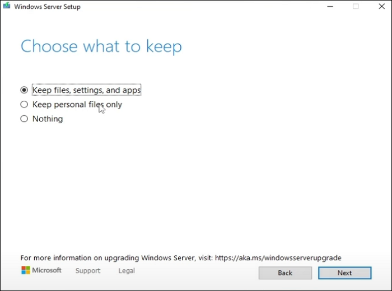Go back with the Back button
The image size is (392, 291).
click(x=285, y=273)
